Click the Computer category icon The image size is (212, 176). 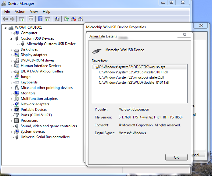point(17,33)
